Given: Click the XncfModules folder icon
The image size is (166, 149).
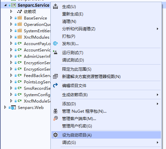Looking at the screenshot, I should coord(20,37).
